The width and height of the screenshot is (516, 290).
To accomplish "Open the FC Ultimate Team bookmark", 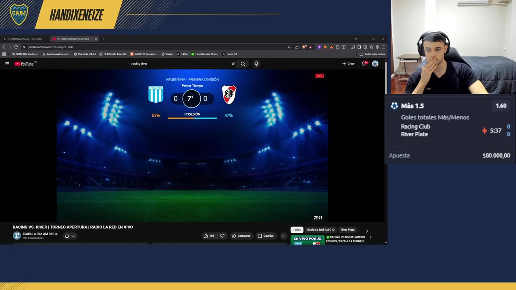I will pos(113,54).
